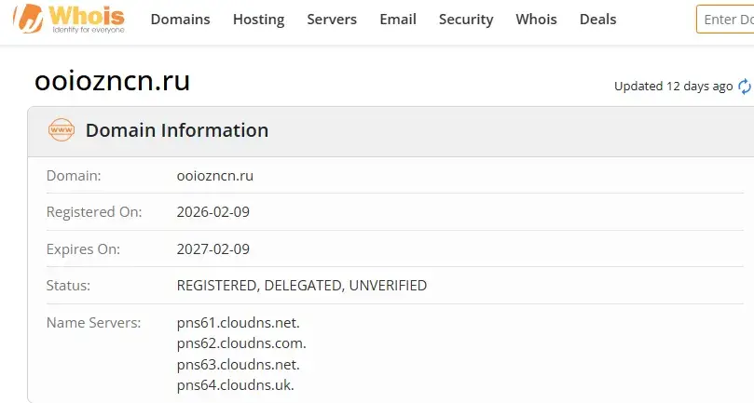The width and height of the screenshot is (754, 403).
Task: Click the orange www globe icon
Action: (x=62, y=130)
